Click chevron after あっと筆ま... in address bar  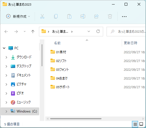(x=72, y=32)
